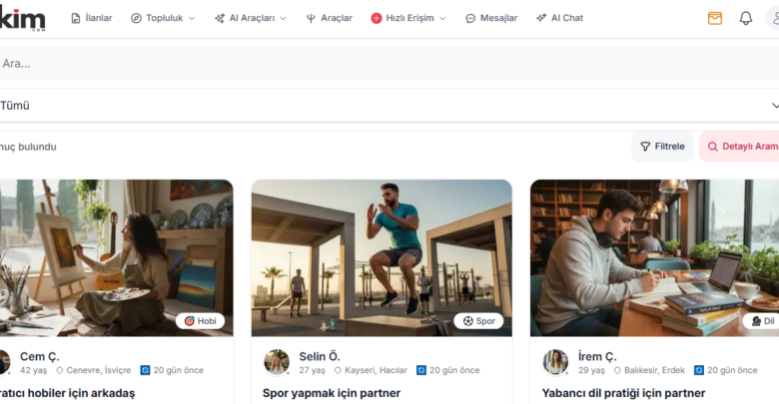The image size is (779, 404).
Task: Click Selin Ö.'s profile avatar
Action: [x=277, y=362]
